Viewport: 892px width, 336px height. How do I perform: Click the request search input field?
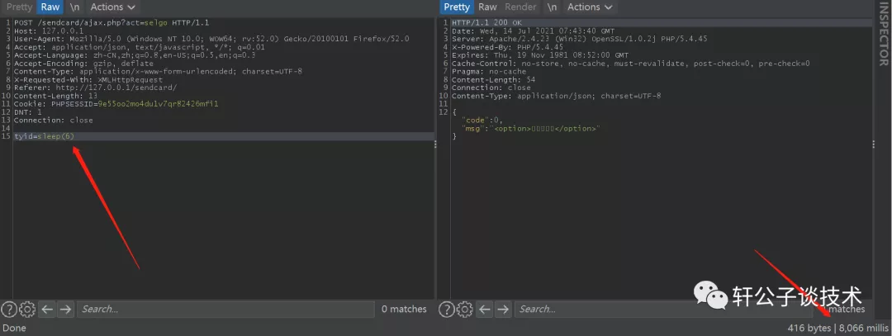point(223,310)
